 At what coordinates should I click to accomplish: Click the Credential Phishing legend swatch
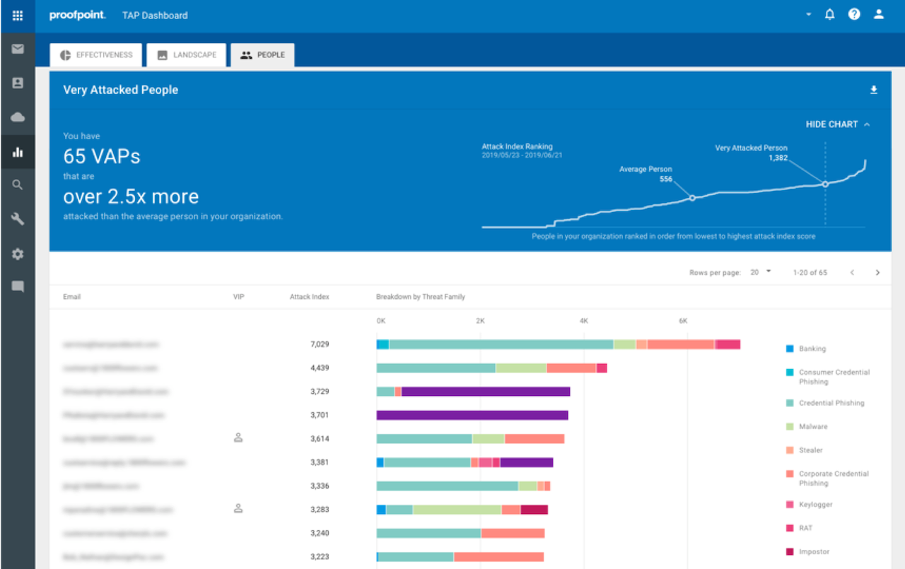790,403
